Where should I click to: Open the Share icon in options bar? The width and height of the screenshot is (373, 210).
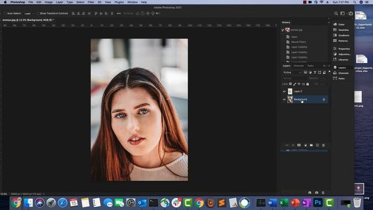[351, 13]
